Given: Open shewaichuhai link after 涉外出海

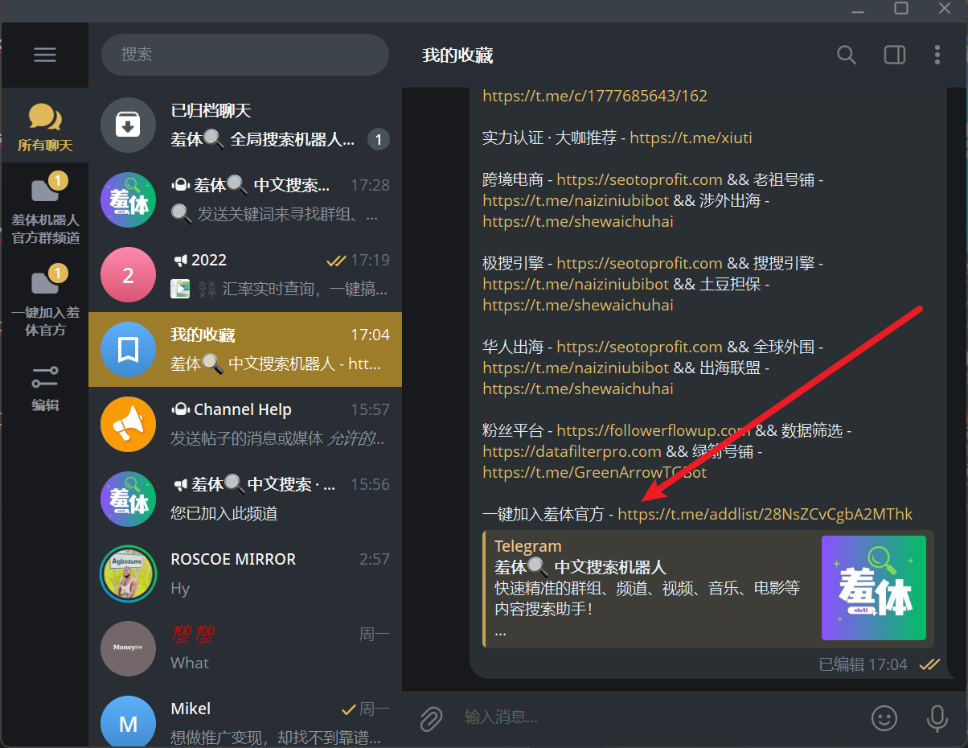Looking at the screenshot, I should [x=578, y=221].
